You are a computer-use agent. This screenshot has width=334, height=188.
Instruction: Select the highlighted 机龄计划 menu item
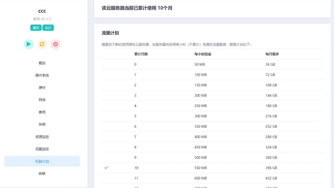(42, 161)
